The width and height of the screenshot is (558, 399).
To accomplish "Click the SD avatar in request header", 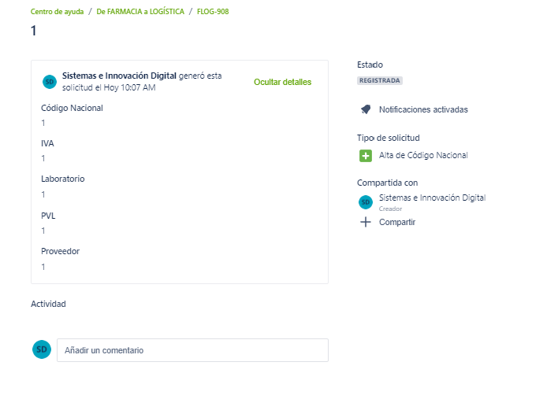I will point(50,82).
